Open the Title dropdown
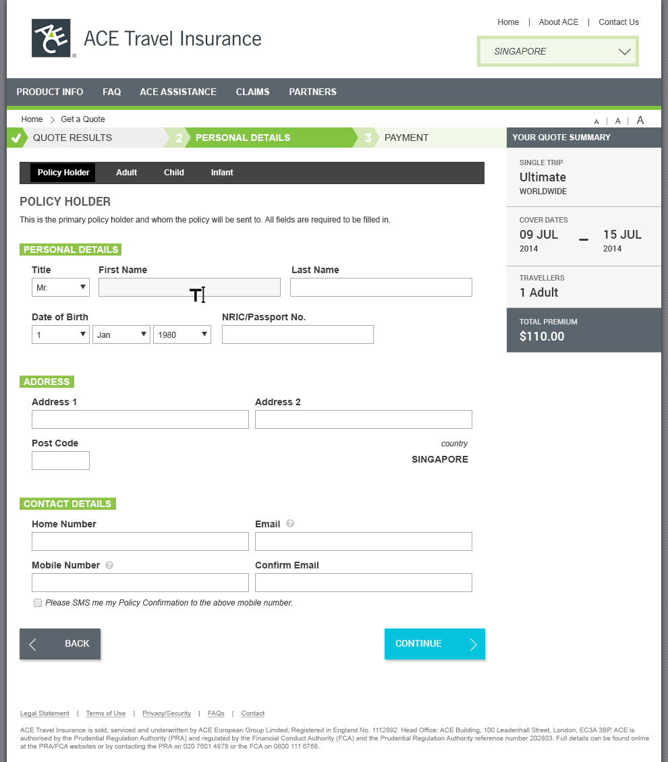This screenshot has width=668, height=762. (x=61, y=287)
